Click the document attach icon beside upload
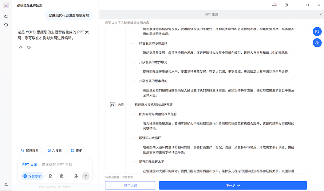Viewport: 324px width, 191px height. coord(62,176)
